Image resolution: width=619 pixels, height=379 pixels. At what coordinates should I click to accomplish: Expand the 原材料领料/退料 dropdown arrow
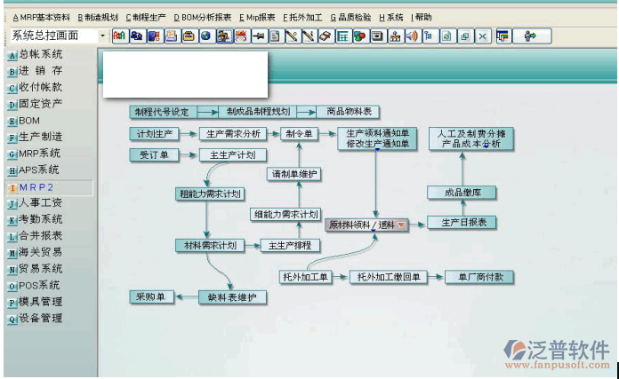(x=401, y=225)
